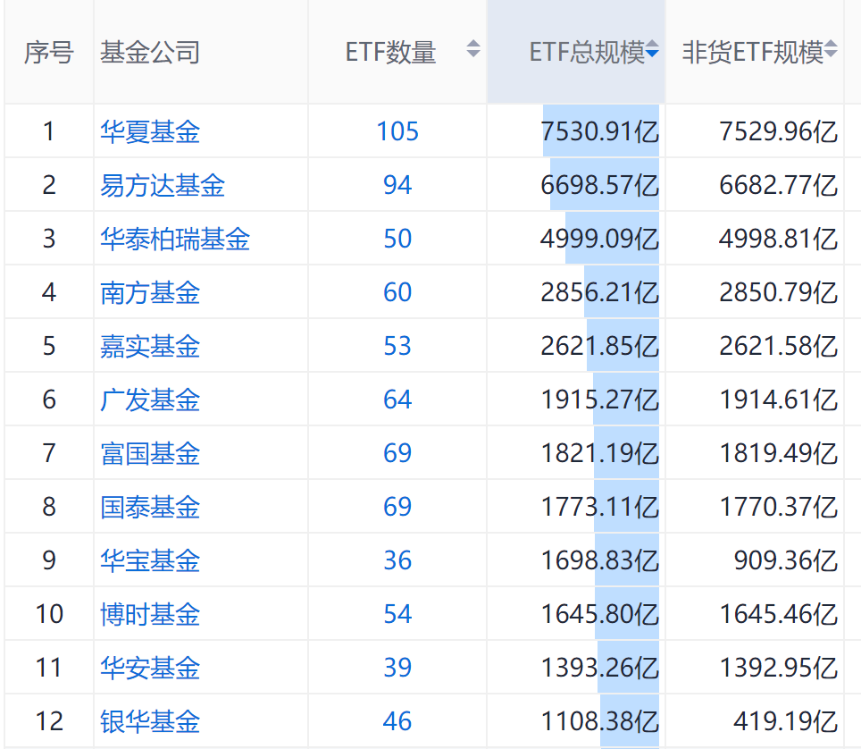Image resolution: width=861 pixels, height=749 pixels.
Task: Select total scale value 1108.38亿
Action: 599,721
